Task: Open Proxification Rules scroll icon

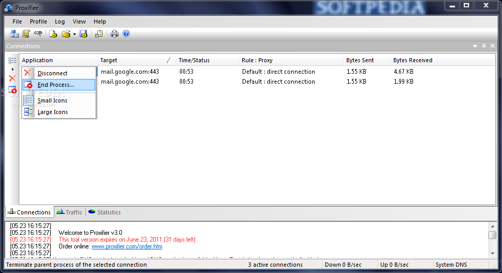Action: tap(26, 33)
